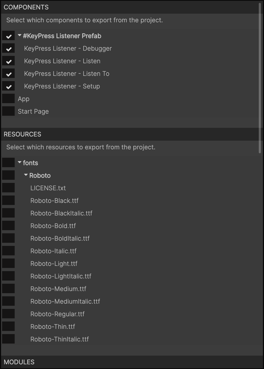Select Roboto-ThinItalic.ttf file label
264x369 pixels.
tap(59, 339)
